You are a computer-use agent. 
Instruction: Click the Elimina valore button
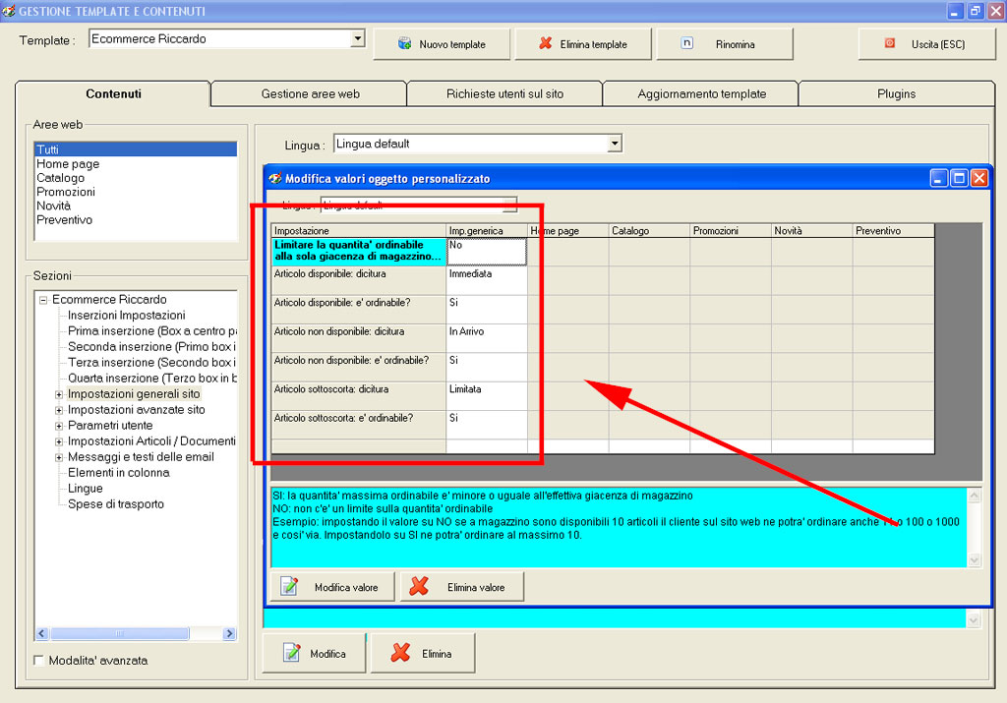462,587
